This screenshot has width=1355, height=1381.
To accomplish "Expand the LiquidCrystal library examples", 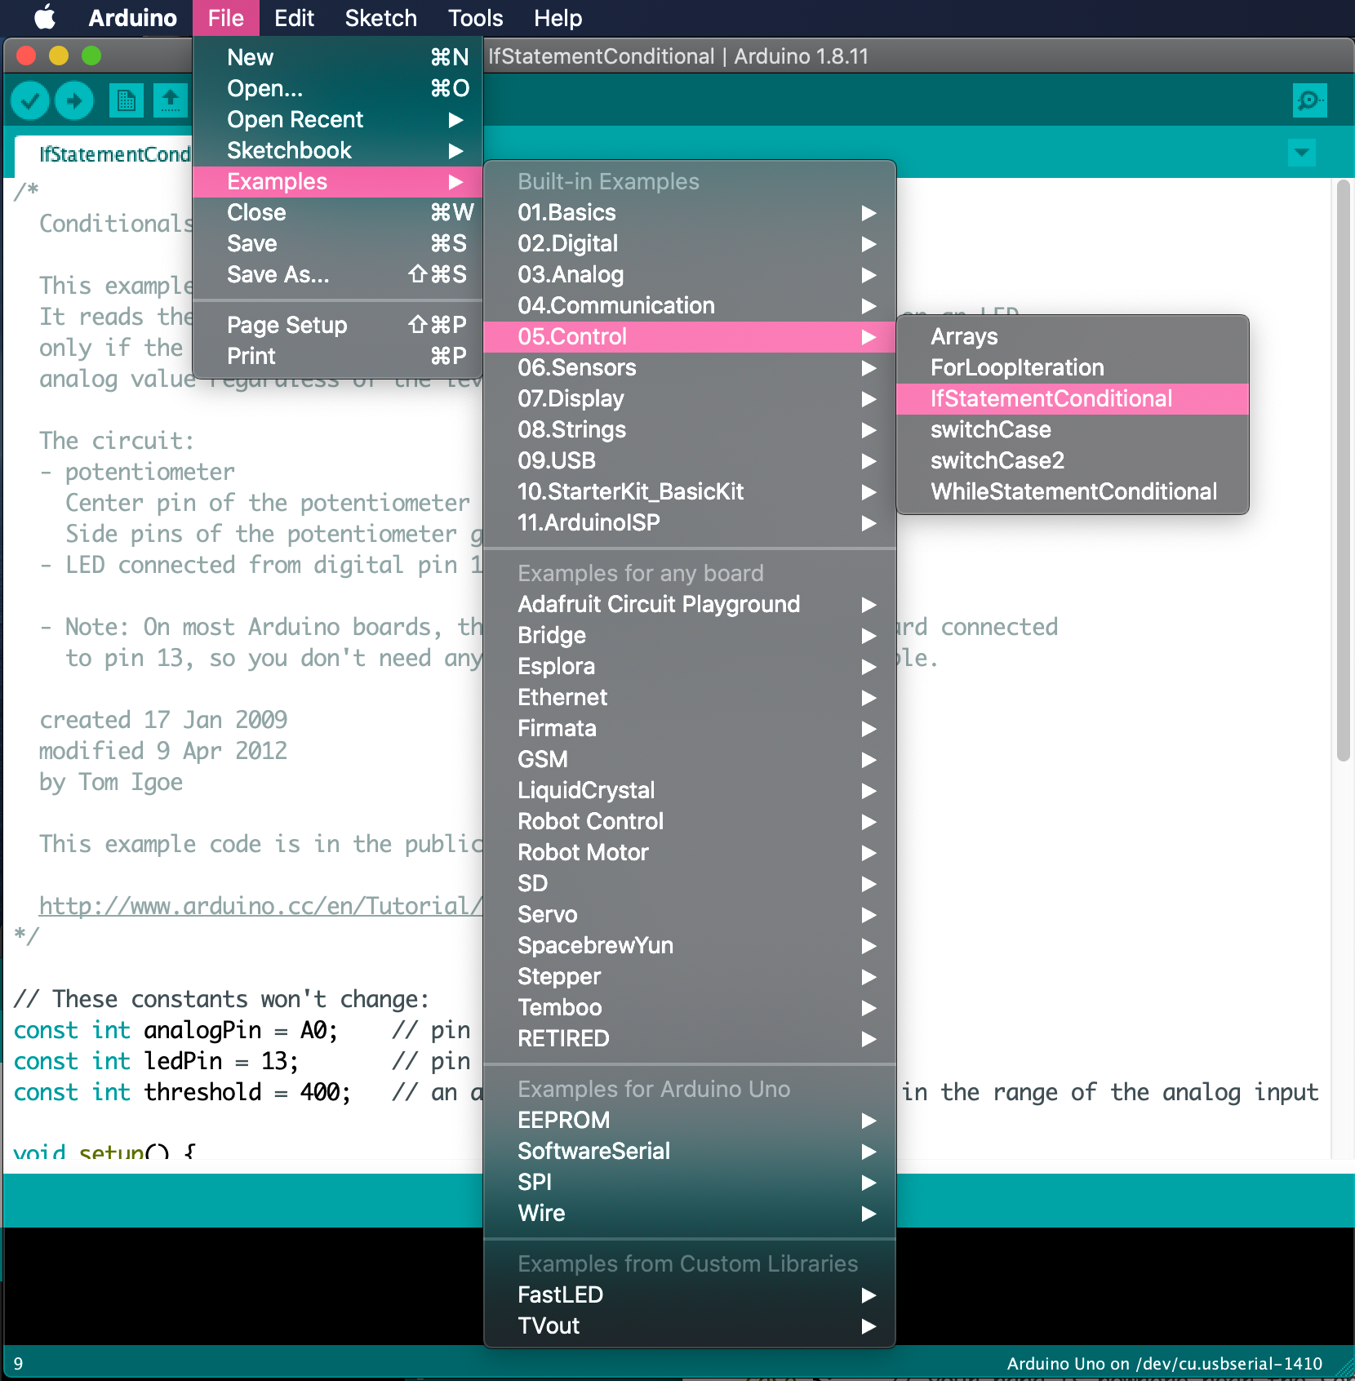I will pos(690,790).
